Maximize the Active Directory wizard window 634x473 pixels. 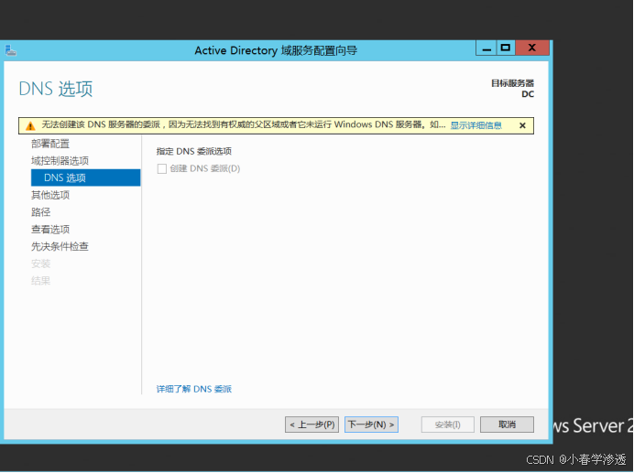[506, 48]
